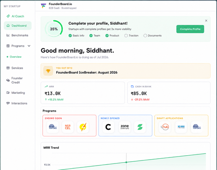Toggle the Team check item
The width and height of the screenshot is (217, 170).
coord(95,35)
